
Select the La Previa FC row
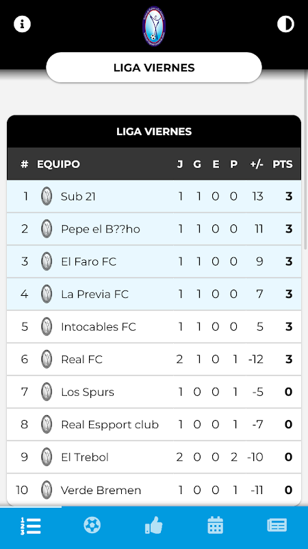154,294
